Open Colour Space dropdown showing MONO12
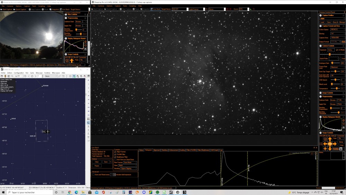 337,29
